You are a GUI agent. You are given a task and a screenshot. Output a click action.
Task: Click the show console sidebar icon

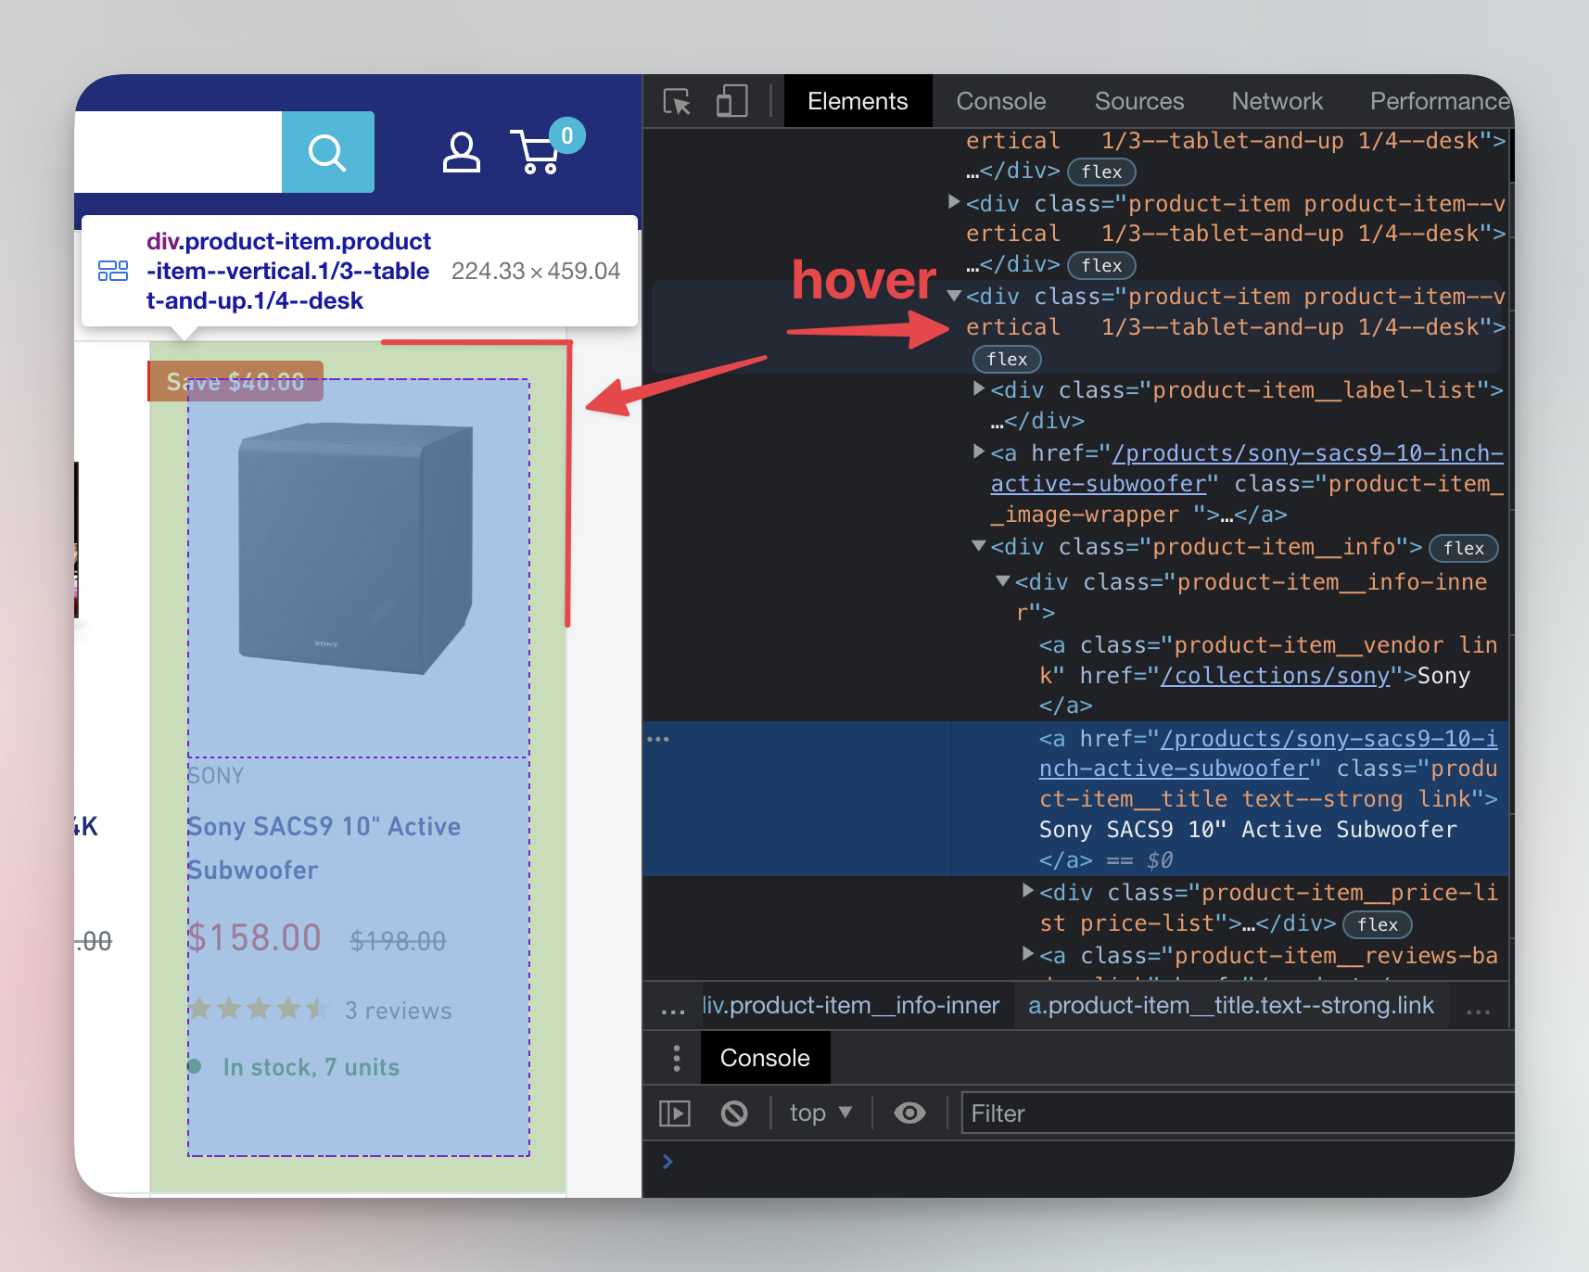(675, 1113)
